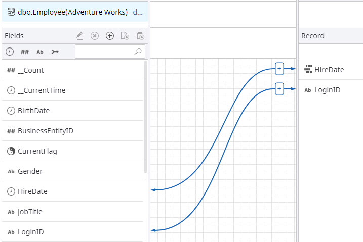363x242 pixels.
Task: Click the paste field icon
Action: (140, 36)
